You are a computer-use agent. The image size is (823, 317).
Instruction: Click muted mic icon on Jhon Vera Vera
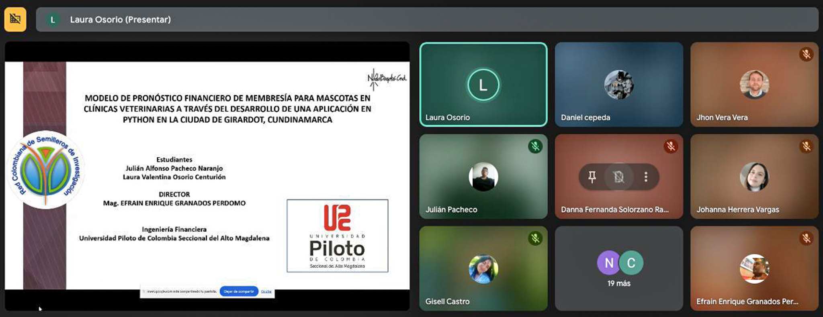point(806,54)
